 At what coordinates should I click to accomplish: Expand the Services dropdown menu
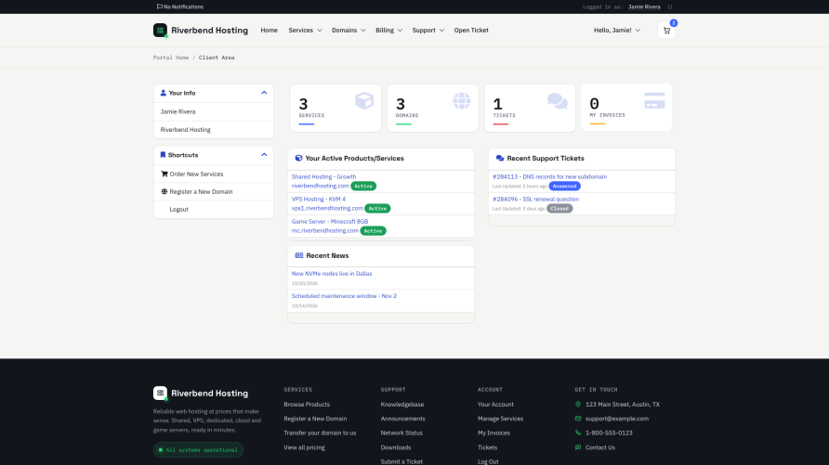pos(305,31)
